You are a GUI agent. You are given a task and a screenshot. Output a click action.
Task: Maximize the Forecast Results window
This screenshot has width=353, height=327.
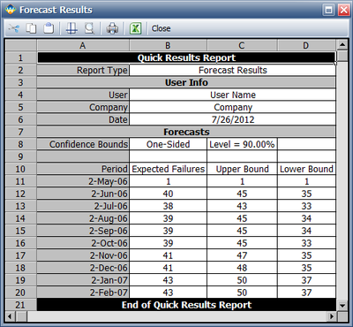tap(328, 10)
